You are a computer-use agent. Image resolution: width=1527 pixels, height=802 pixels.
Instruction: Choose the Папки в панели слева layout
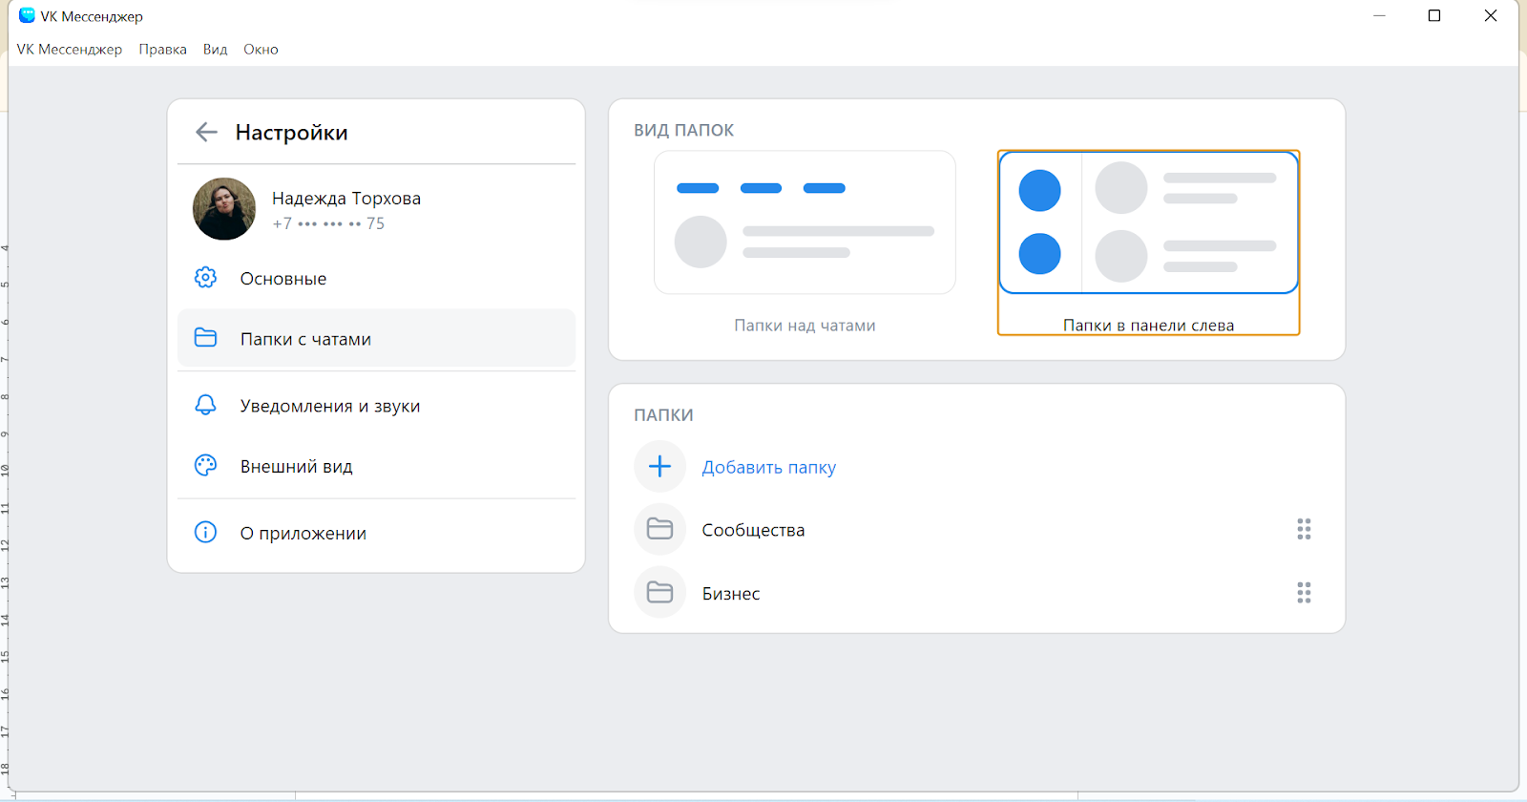(x=1148, y=223)
